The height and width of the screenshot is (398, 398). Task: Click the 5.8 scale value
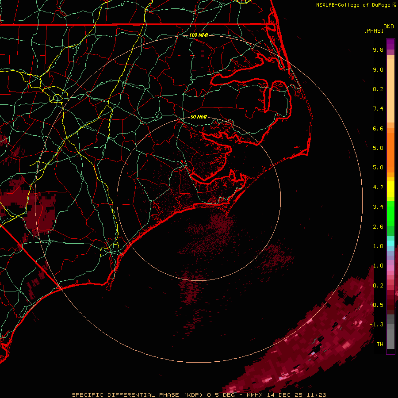[378, 148]
